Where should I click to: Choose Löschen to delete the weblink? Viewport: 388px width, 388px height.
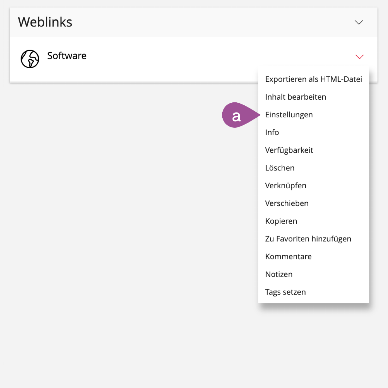(x=280, y=168)
